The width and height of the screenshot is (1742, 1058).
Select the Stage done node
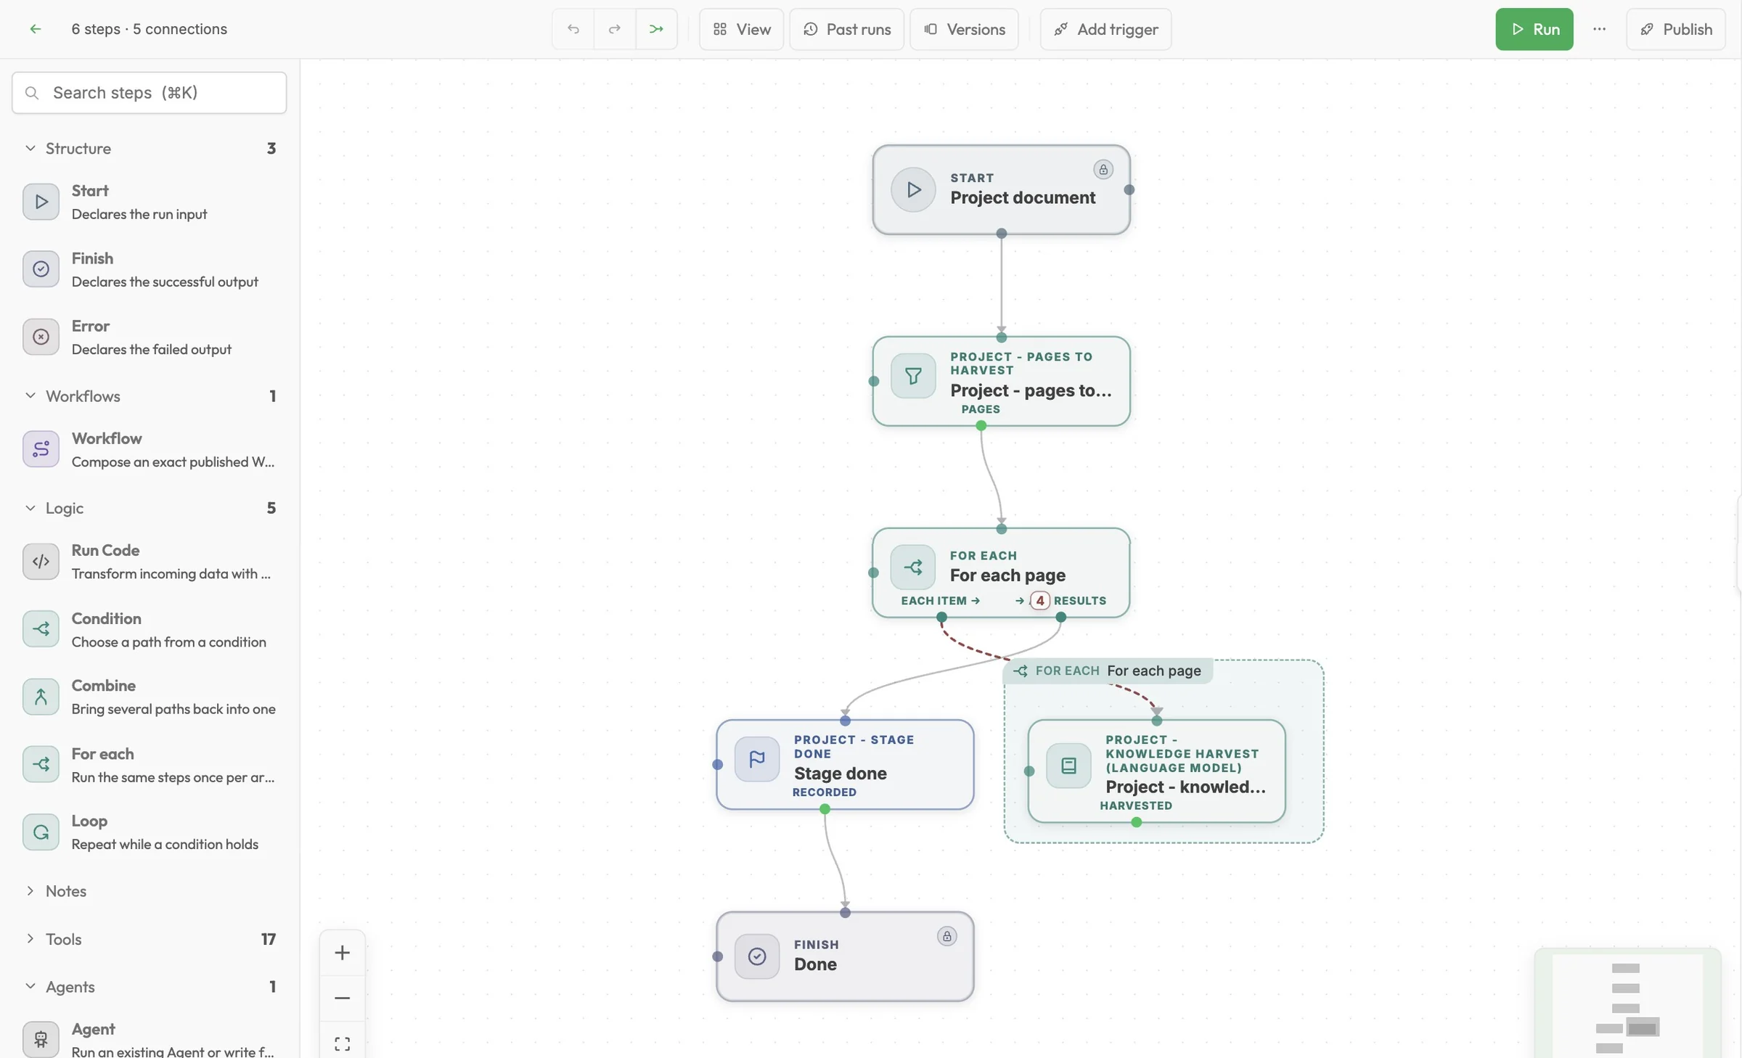845,764
